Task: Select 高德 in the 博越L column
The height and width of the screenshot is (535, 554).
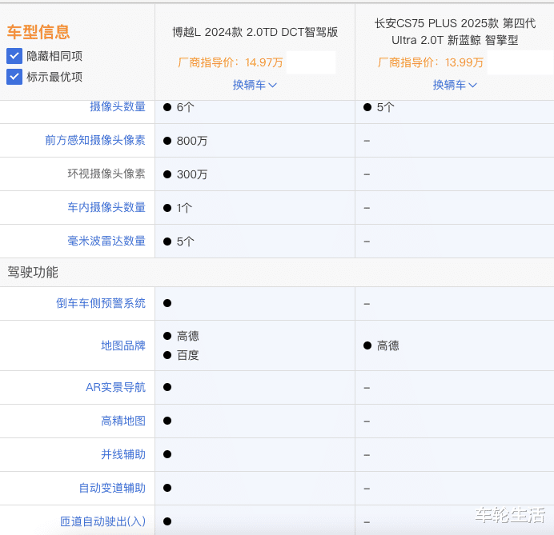Action: coord(187,336)
